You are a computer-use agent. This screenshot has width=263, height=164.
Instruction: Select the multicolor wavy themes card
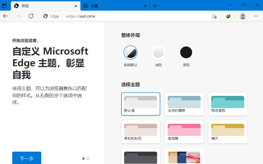click(x=184, y=156)
